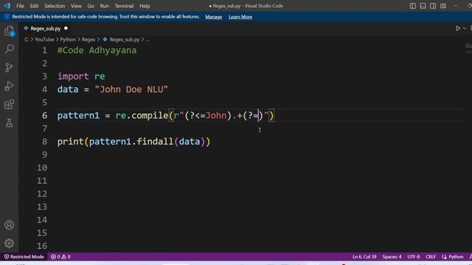472x265 pixels.
Task: Open the Testing flask icon
Action: click(x=10, y=123)
